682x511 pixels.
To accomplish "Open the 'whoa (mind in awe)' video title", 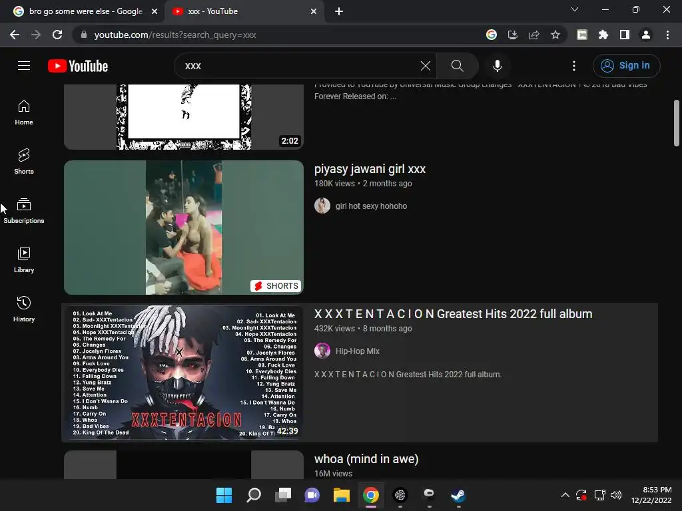I will pyautogui.click(x=366, y=459).
